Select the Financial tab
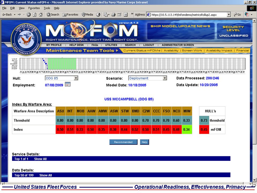 pyautogui.click(x=243, y=51)
